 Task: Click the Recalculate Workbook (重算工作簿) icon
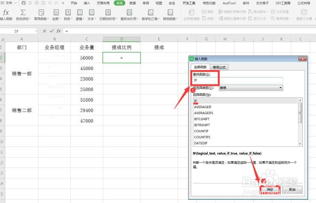(304, 12)
